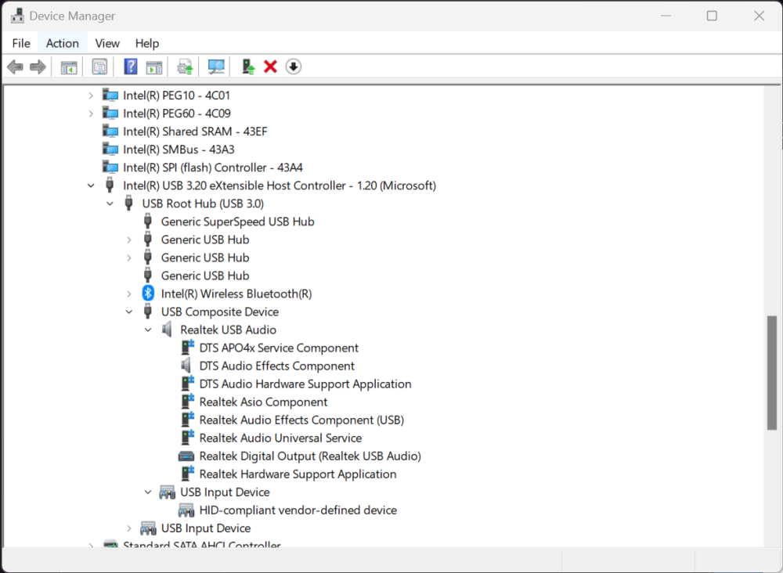Select Generic SuperSpeed USB Hub

click(238, 222)
